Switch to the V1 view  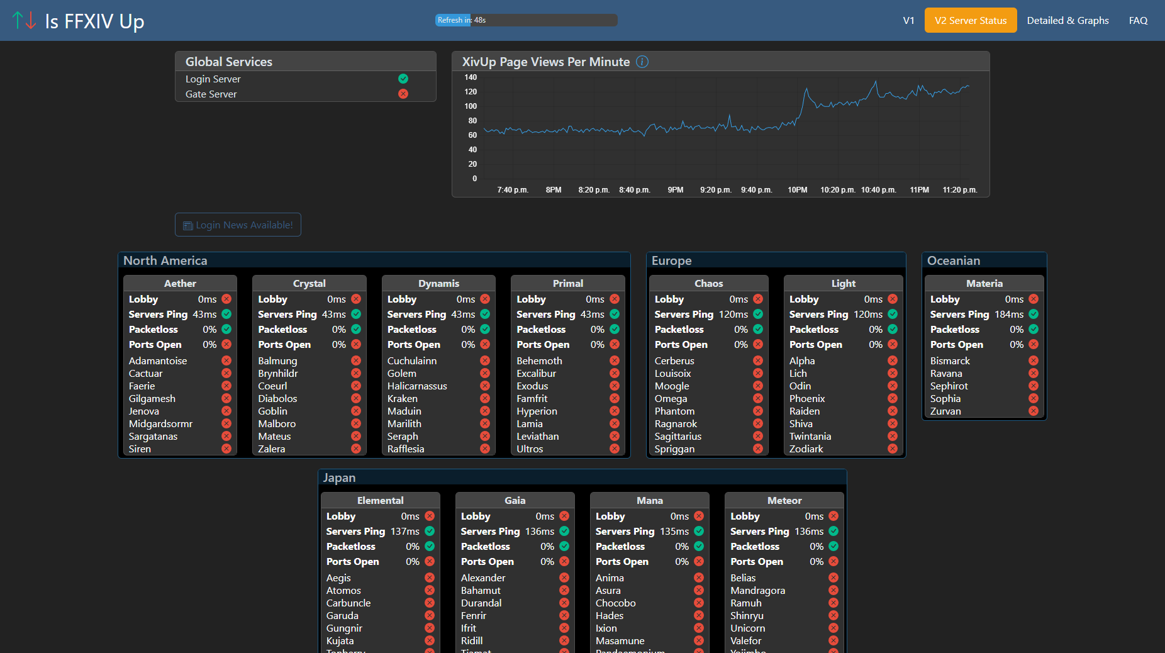(x=909, y=20)
